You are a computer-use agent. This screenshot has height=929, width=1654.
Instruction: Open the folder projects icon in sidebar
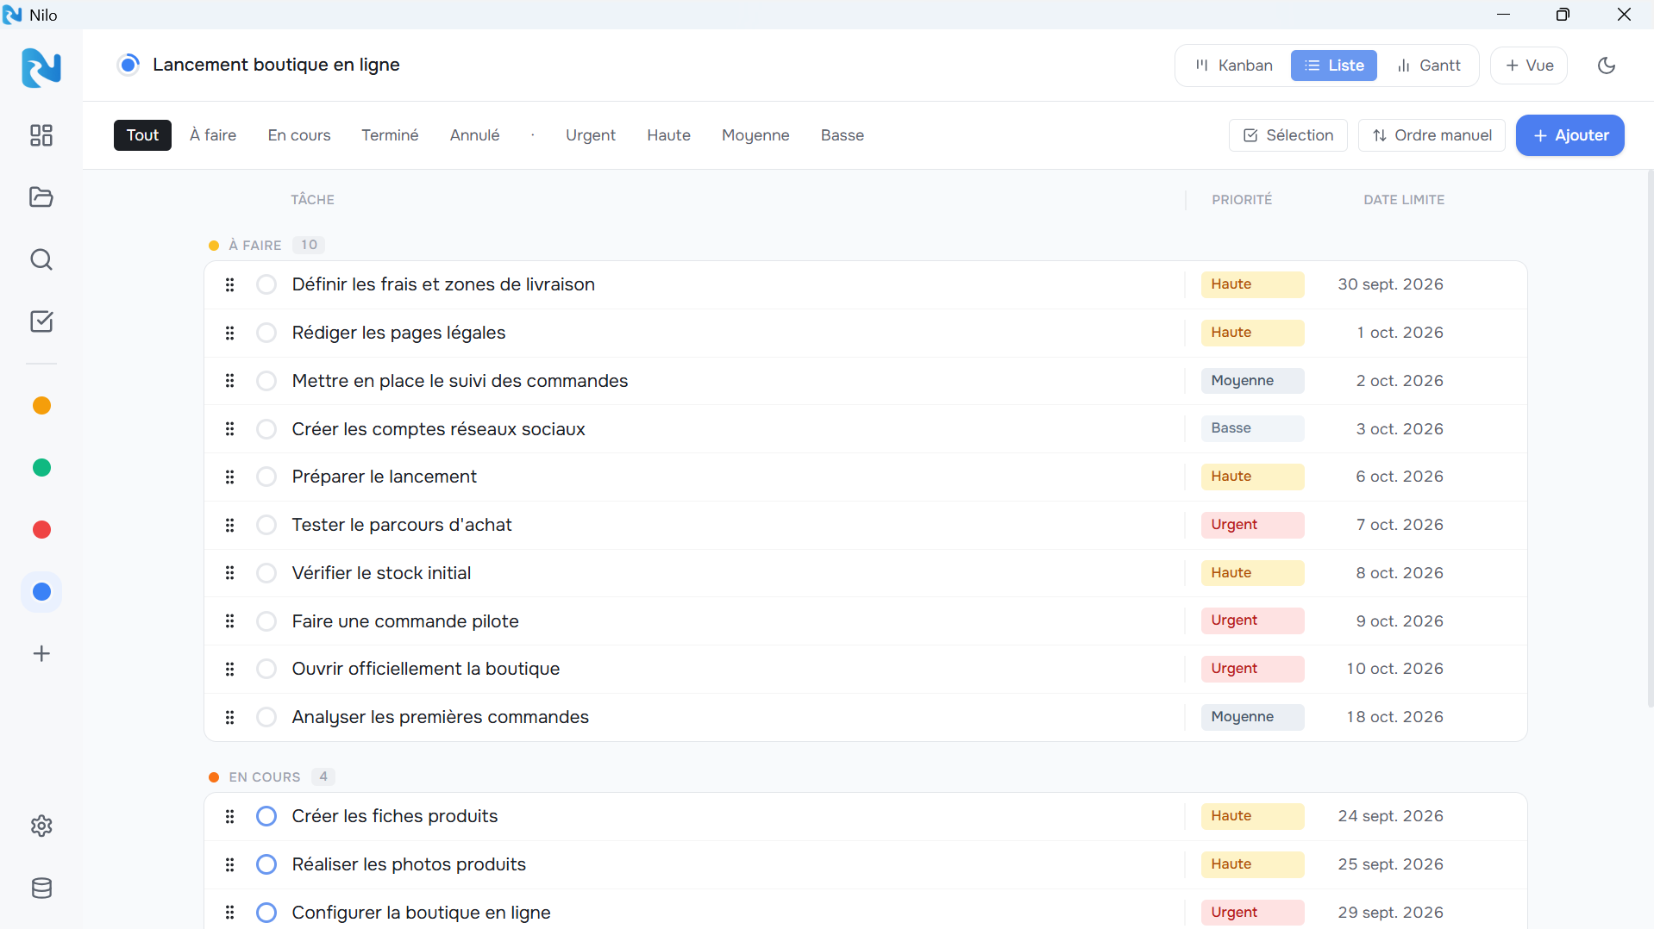click(x=41, y=197)
